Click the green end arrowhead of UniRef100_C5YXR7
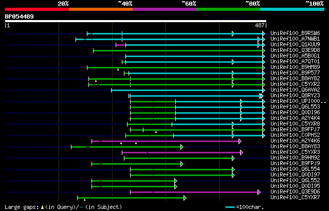329x211 pixels. (x=185, y=198)
